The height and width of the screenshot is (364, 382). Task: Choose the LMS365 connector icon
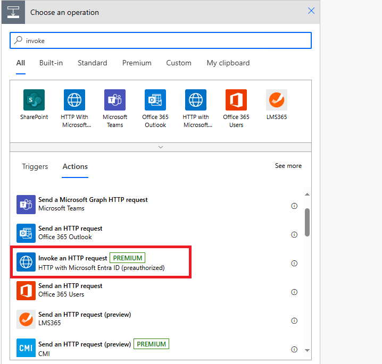tap(277, 100)
